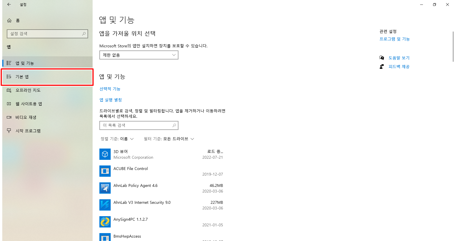Click the 2021-01-05 date
Screen dimensions: 454x241
click(213, 225)
